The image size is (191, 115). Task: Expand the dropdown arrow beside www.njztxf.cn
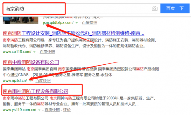[30, 81]
